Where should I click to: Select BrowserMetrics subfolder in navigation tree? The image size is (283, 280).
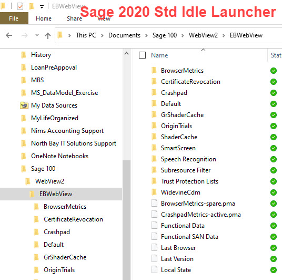pos(65,207)
